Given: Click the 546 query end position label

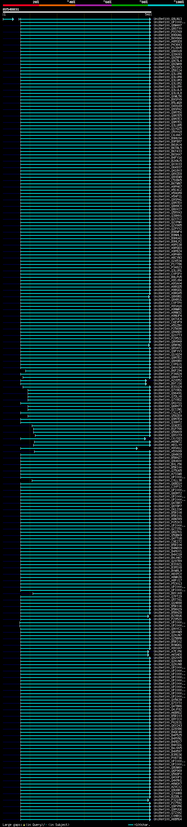Looking at the screenshot, I should (x=147, y=14).
